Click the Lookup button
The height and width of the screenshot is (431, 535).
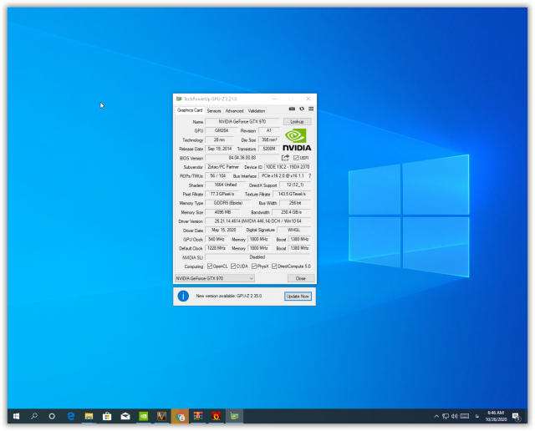pyautogui.click(x=297, y=122)
